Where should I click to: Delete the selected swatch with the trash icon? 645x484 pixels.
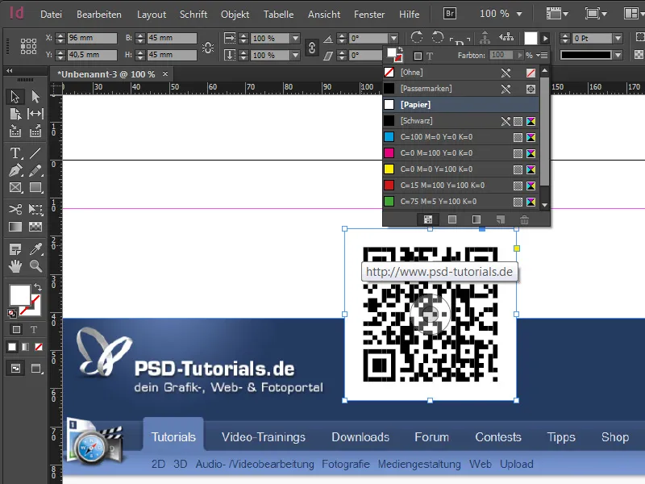(524, 219)
